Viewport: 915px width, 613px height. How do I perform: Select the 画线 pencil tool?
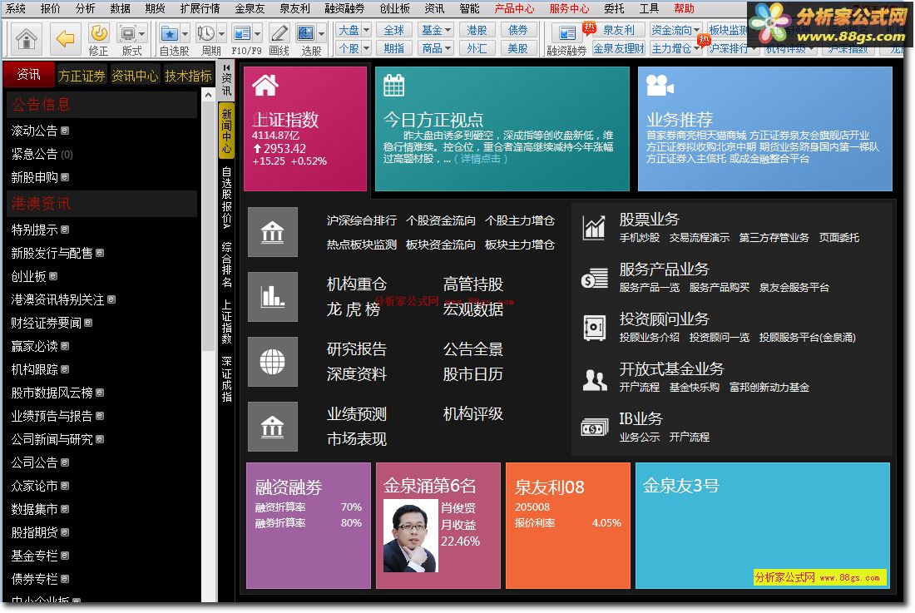click(x=279, y=33)
